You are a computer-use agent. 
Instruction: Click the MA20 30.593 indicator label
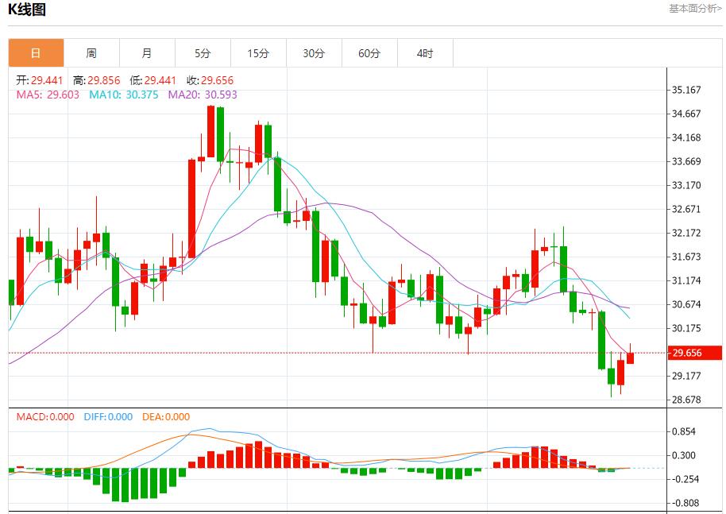click(202, 95)
